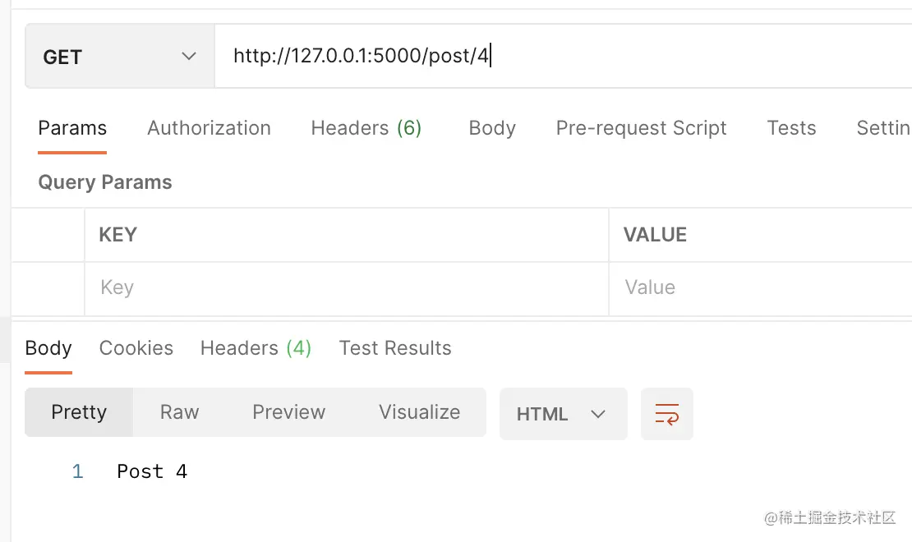Open the Pre-request Script tab
Image resolution: width=912 pixels, height=542 pixels.
click(x=641, y=128)
